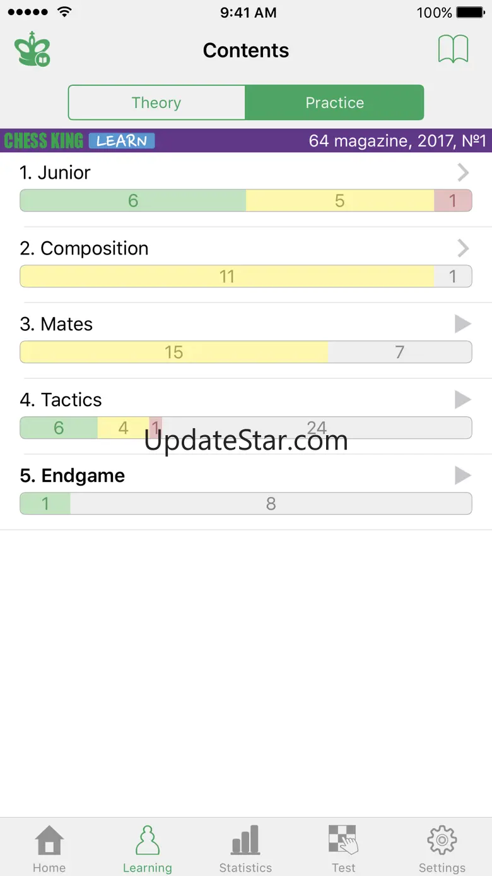Tap the Chess King Learn banner
This screenshot has width=492, height=876.
coord(246,140)
